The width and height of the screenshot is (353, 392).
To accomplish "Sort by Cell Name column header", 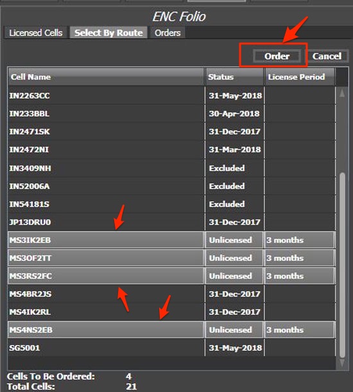I will pos(106,77).
